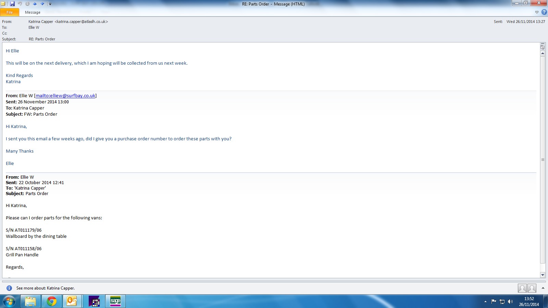
Task: Click second contact photo in People Pane
Action: coord(532,288)
